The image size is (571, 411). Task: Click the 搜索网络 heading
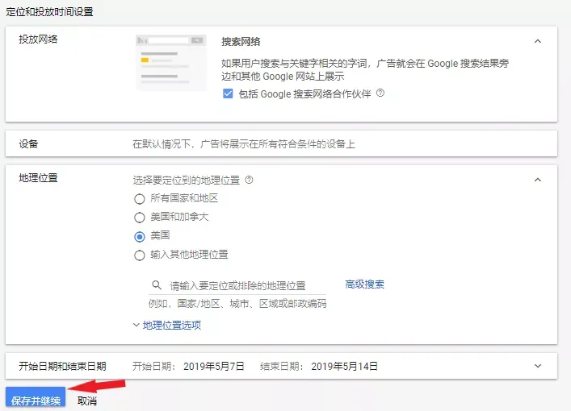(241, 42)
